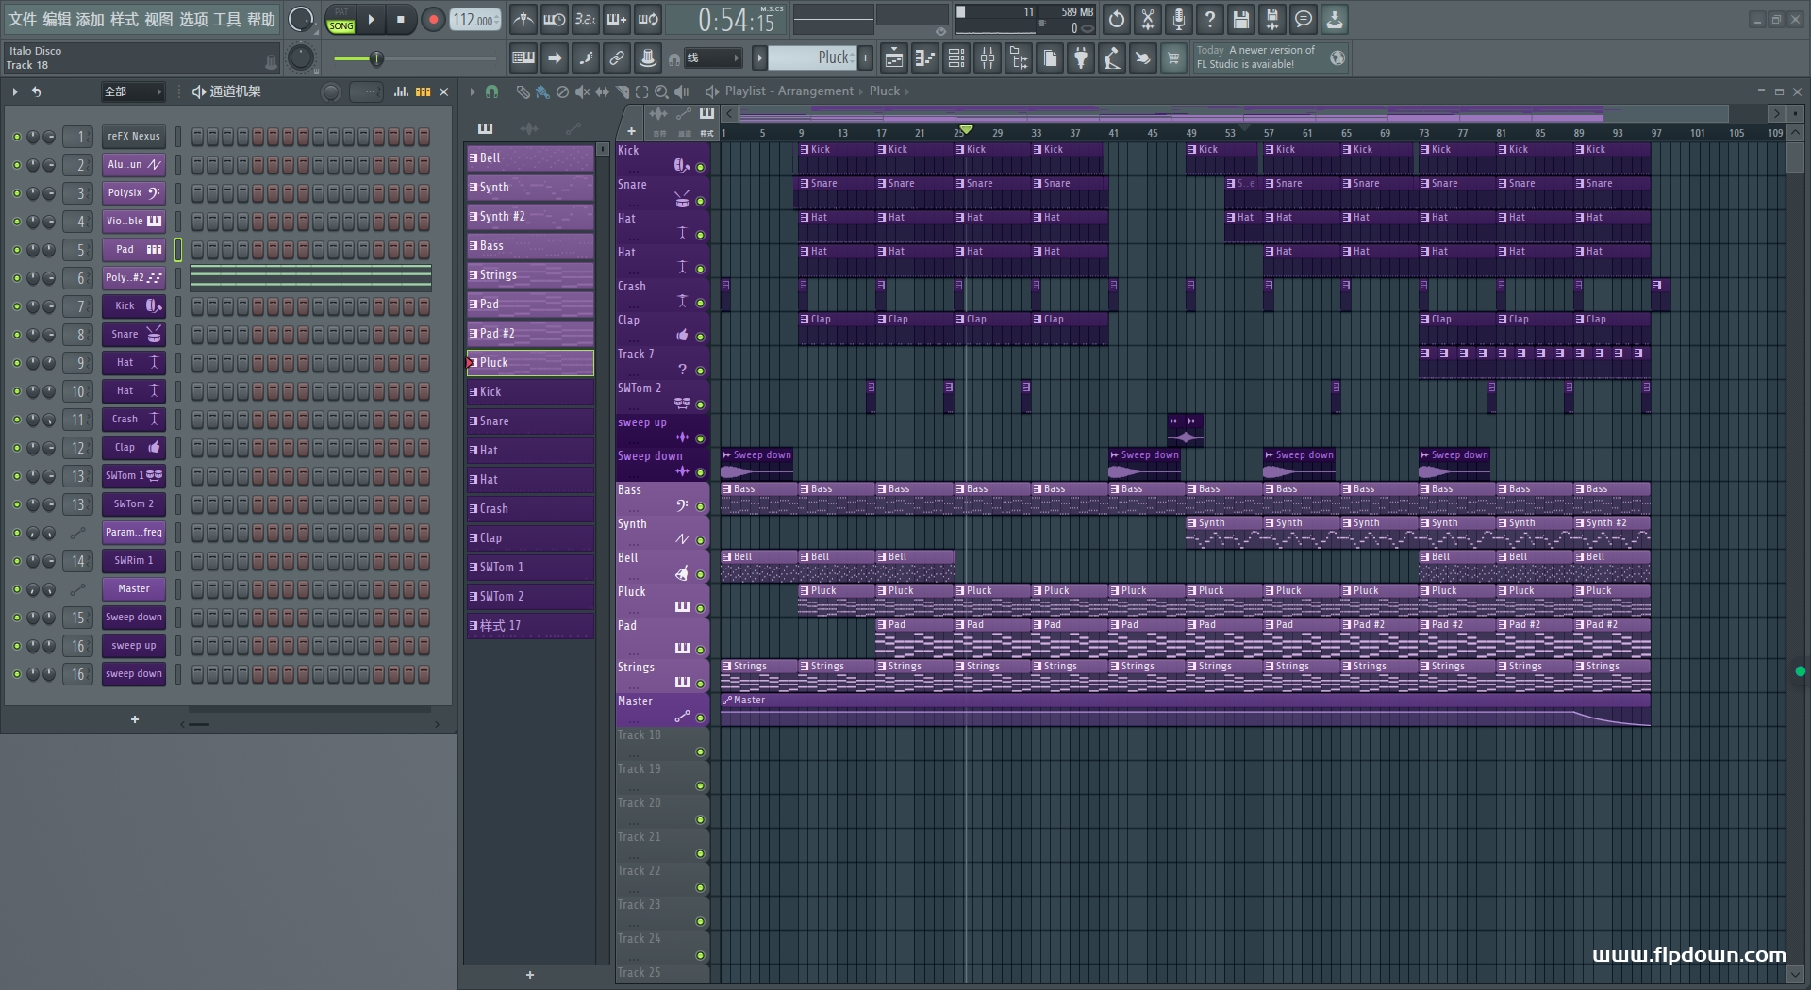Open the Pluck pattern selector
Viewport: 1811px width, 990px height.
click(812, 58)
